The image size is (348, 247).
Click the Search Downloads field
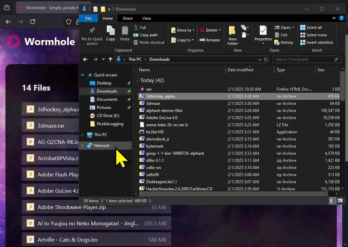click(307, 59)
